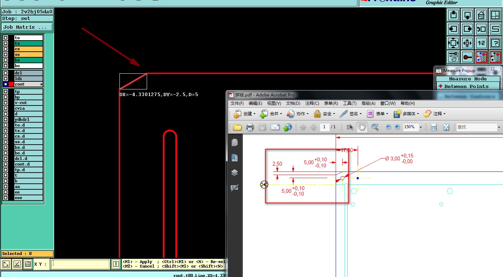Toggle the checkbox for layer ydkdrl
Screen dimensions: 503x277
pos(6,119)
